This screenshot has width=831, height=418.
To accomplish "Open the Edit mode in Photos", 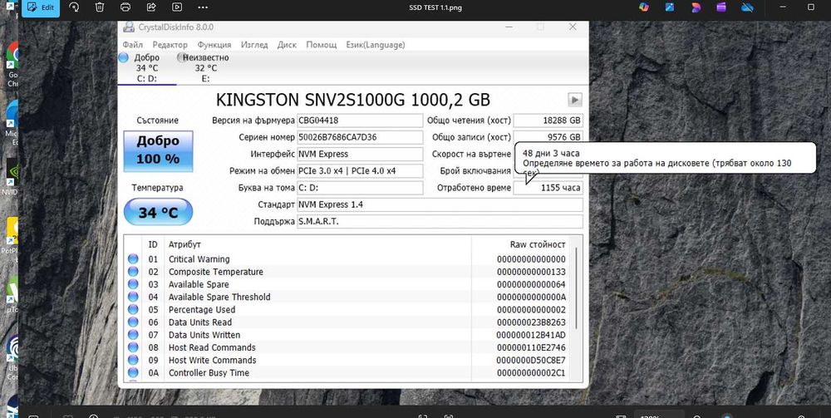I will tap(40, 8).
